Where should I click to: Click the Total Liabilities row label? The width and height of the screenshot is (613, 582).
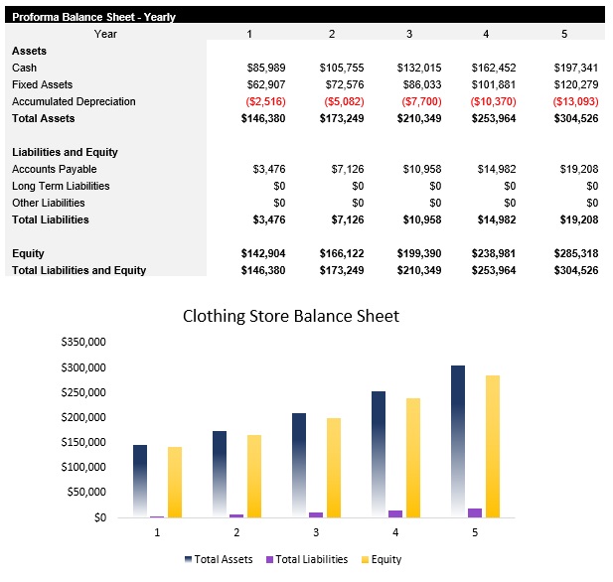(51, 219)
